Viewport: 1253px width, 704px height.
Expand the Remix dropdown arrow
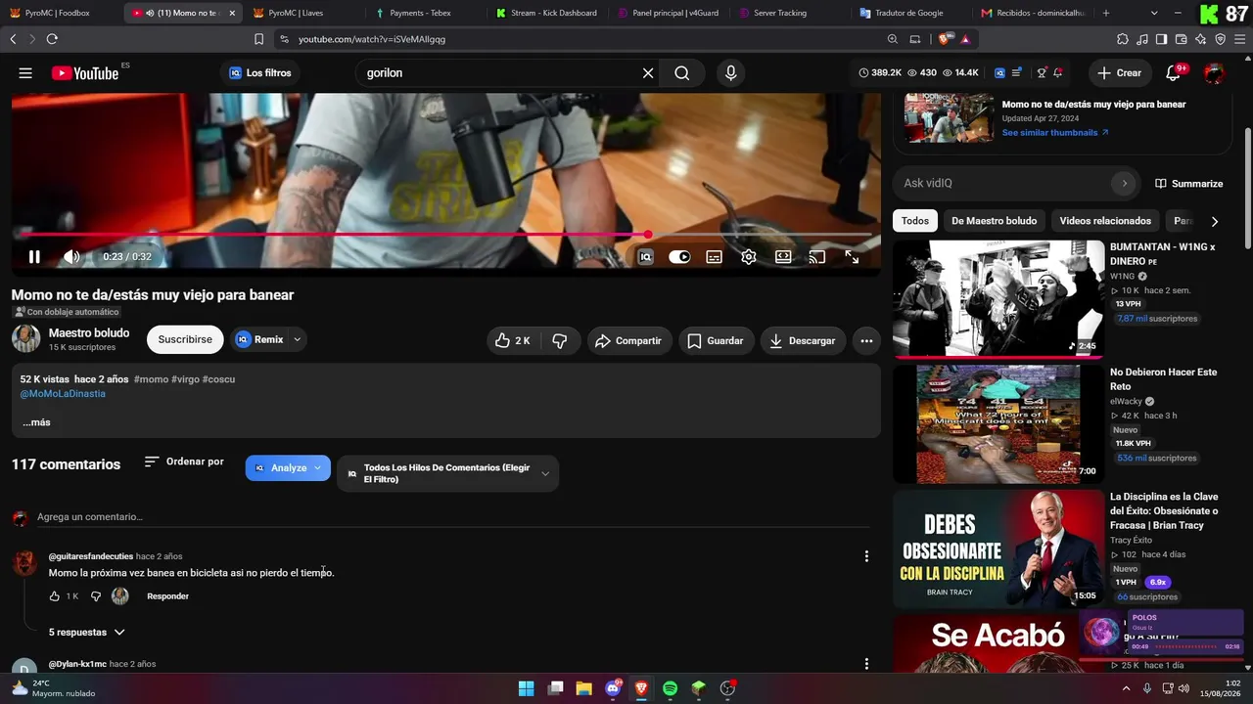[x=297, y=340]
